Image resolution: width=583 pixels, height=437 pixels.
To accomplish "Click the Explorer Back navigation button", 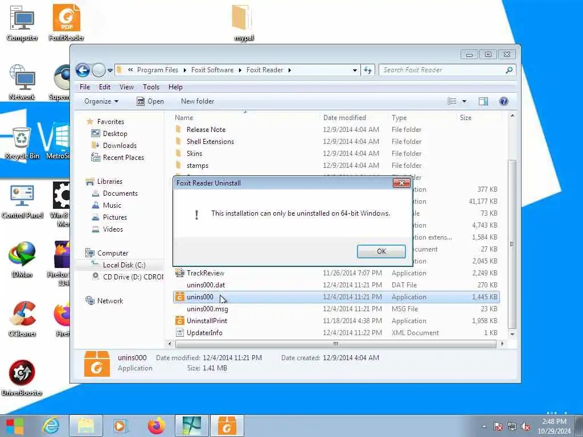I will [x=83, y=70].
